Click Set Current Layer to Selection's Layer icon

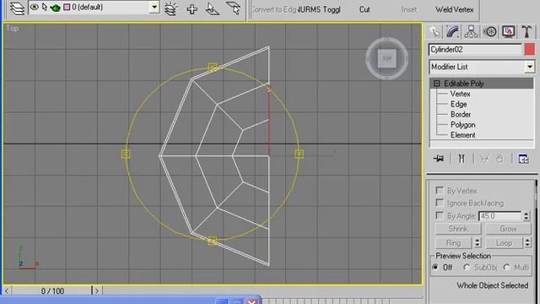pos(234,8)
